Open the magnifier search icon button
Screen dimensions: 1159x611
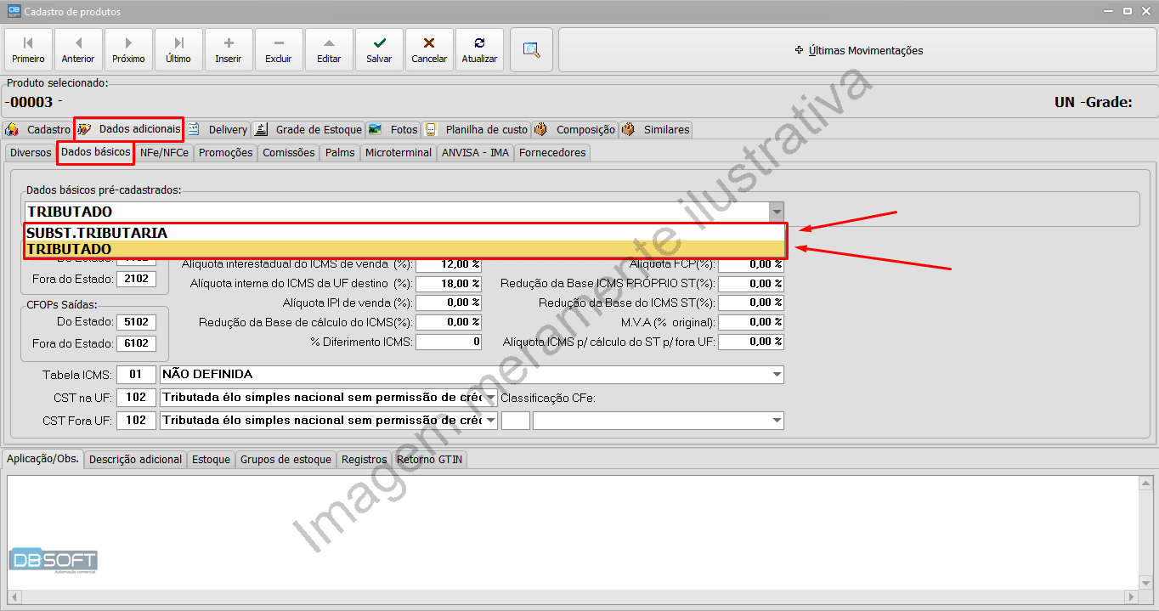click(532, 50)
